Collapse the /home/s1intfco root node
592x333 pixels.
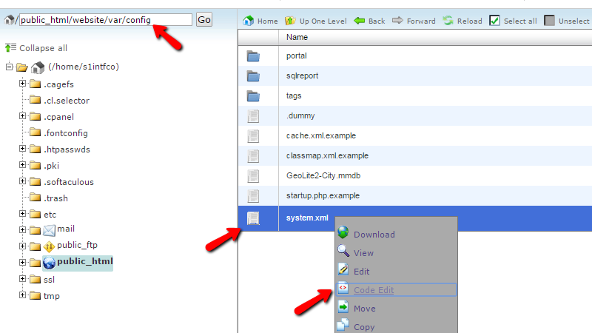[9, 67]
